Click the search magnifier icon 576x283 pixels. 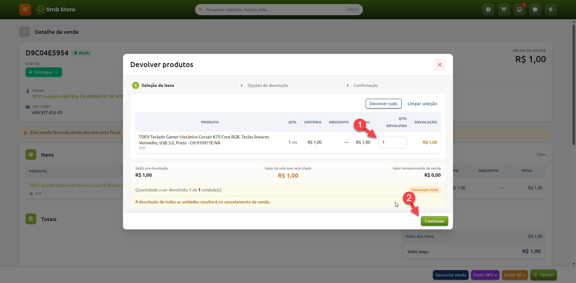tap(201, 10)
